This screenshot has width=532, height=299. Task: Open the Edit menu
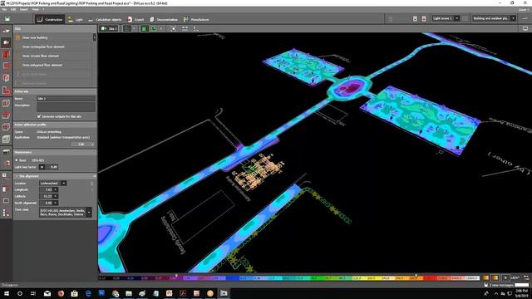click(13, 9)
